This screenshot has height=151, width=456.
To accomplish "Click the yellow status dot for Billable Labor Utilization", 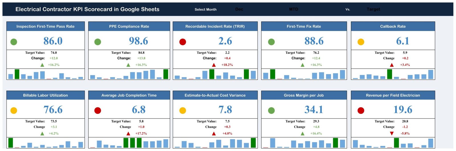I will (x=14, y=111).
